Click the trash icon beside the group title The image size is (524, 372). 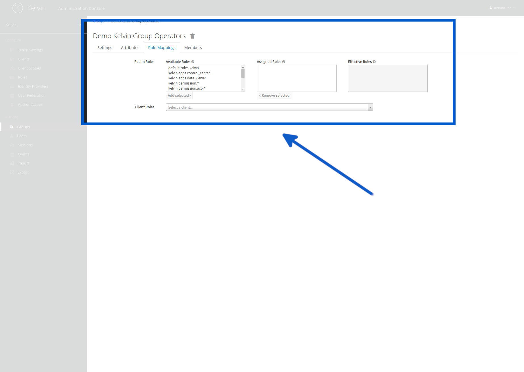pos(192,36)
